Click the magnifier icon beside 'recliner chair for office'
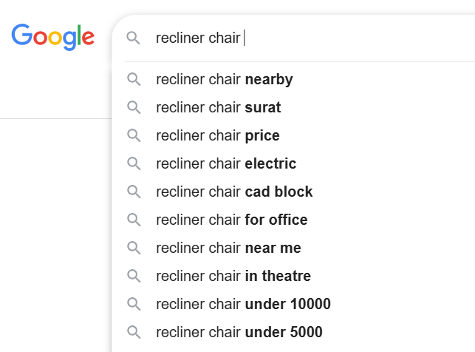 134,220
